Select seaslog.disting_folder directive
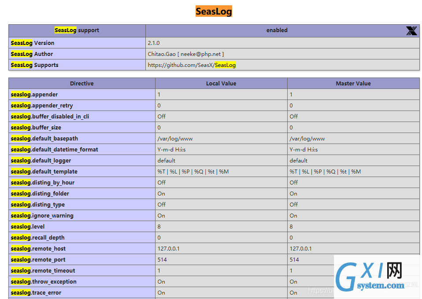This screenshot has width=422, height=299. (40, 194)
